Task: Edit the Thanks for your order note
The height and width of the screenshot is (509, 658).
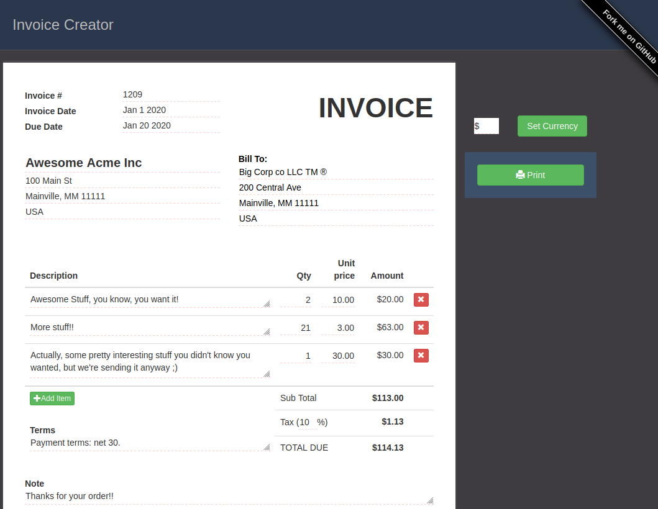Action: click(229, 497)
